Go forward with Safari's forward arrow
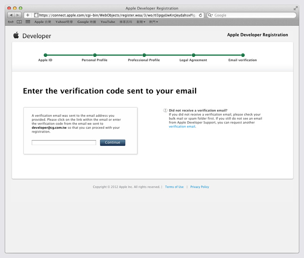 click(18, 15)
